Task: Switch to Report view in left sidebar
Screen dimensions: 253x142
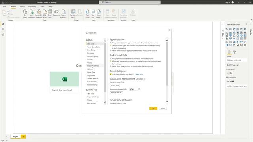Action: pyautogui.click(x=3, y=24)
